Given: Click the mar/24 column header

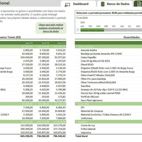Looking at the screenshot, I should pos(61,43).
